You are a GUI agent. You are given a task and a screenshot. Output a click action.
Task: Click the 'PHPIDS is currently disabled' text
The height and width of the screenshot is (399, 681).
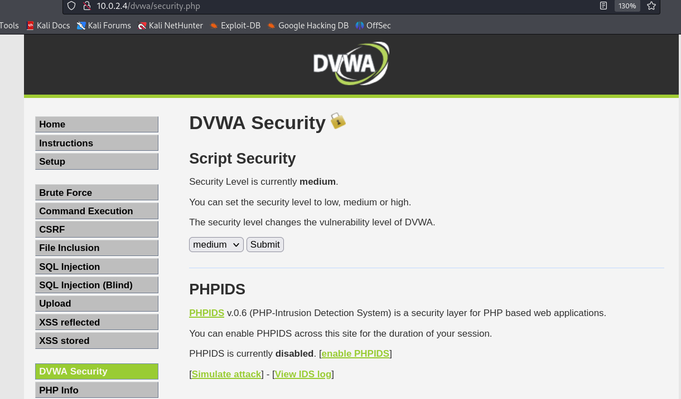[x=252, y=353]
